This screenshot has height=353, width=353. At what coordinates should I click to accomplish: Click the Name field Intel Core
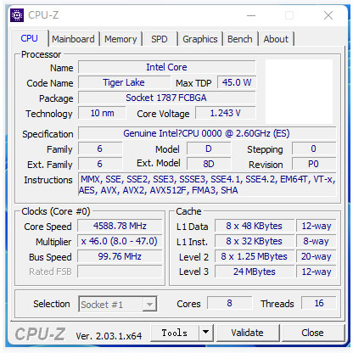click(x=167, y=67)
